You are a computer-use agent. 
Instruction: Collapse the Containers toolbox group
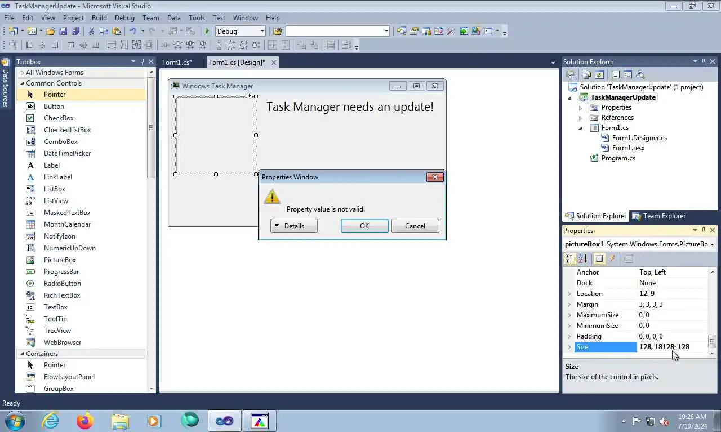22,354
